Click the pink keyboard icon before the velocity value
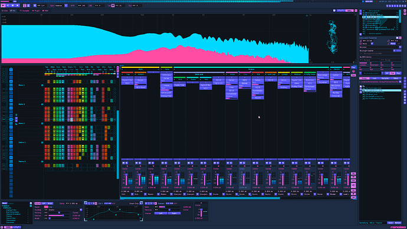 pos(113,5)
